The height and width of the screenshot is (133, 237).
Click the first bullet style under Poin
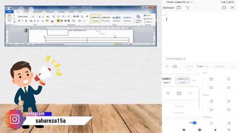pos(211,79)
